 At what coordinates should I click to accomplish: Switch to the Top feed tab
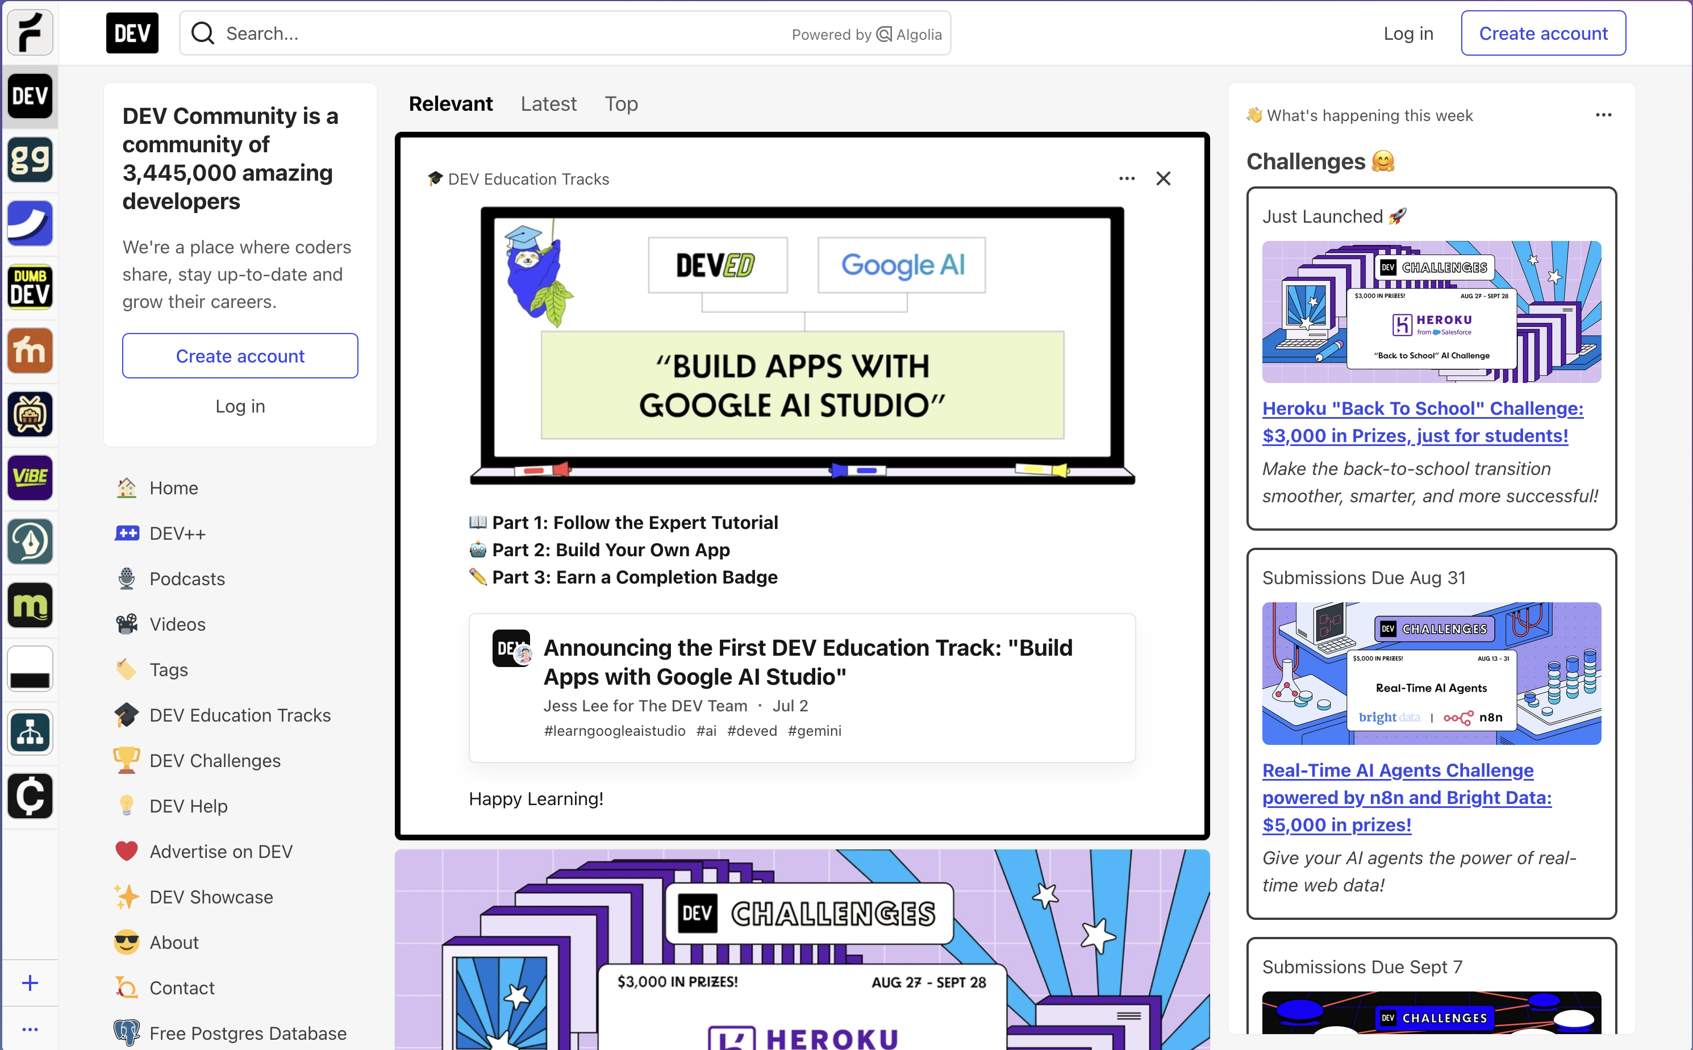620,103
